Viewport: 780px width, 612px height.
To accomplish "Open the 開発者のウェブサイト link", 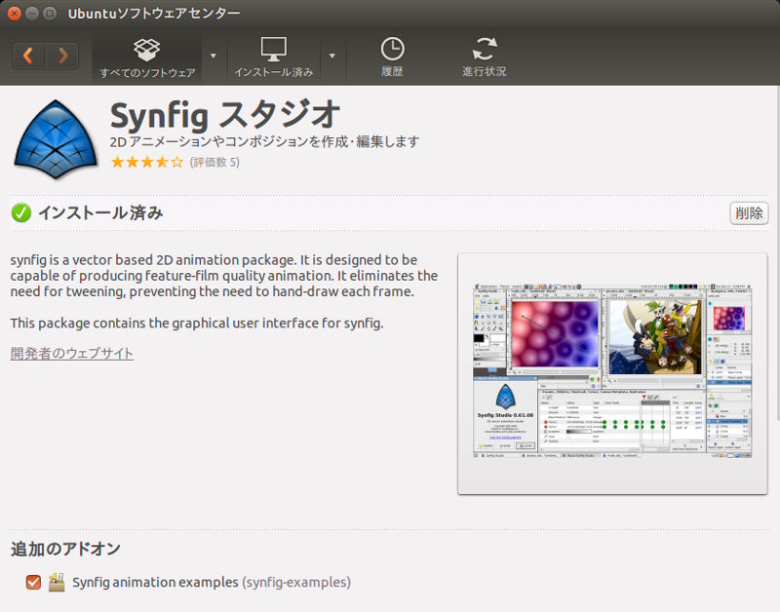I will click(x=71, y=354).
